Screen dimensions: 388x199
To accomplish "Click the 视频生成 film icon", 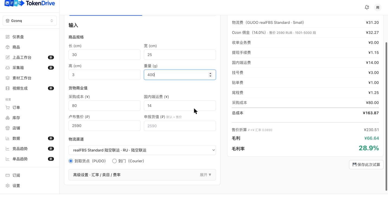I will tap(8, 88).
